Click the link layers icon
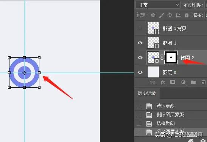The height and width of the screenshot is (142, 207). pos(153,82)
